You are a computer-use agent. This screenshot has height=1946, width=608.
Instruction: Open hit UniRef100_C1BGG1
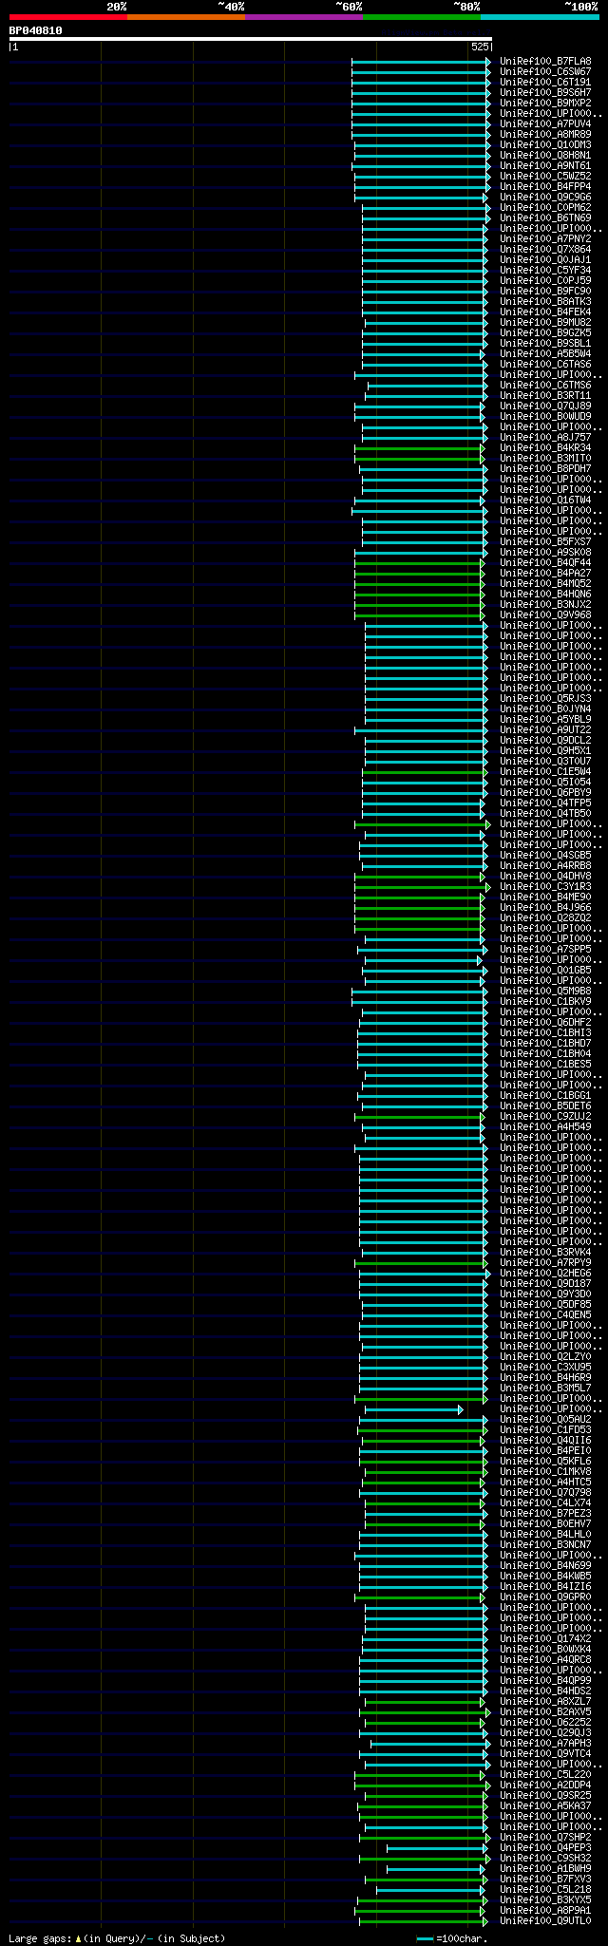(x=545, y=1095)
